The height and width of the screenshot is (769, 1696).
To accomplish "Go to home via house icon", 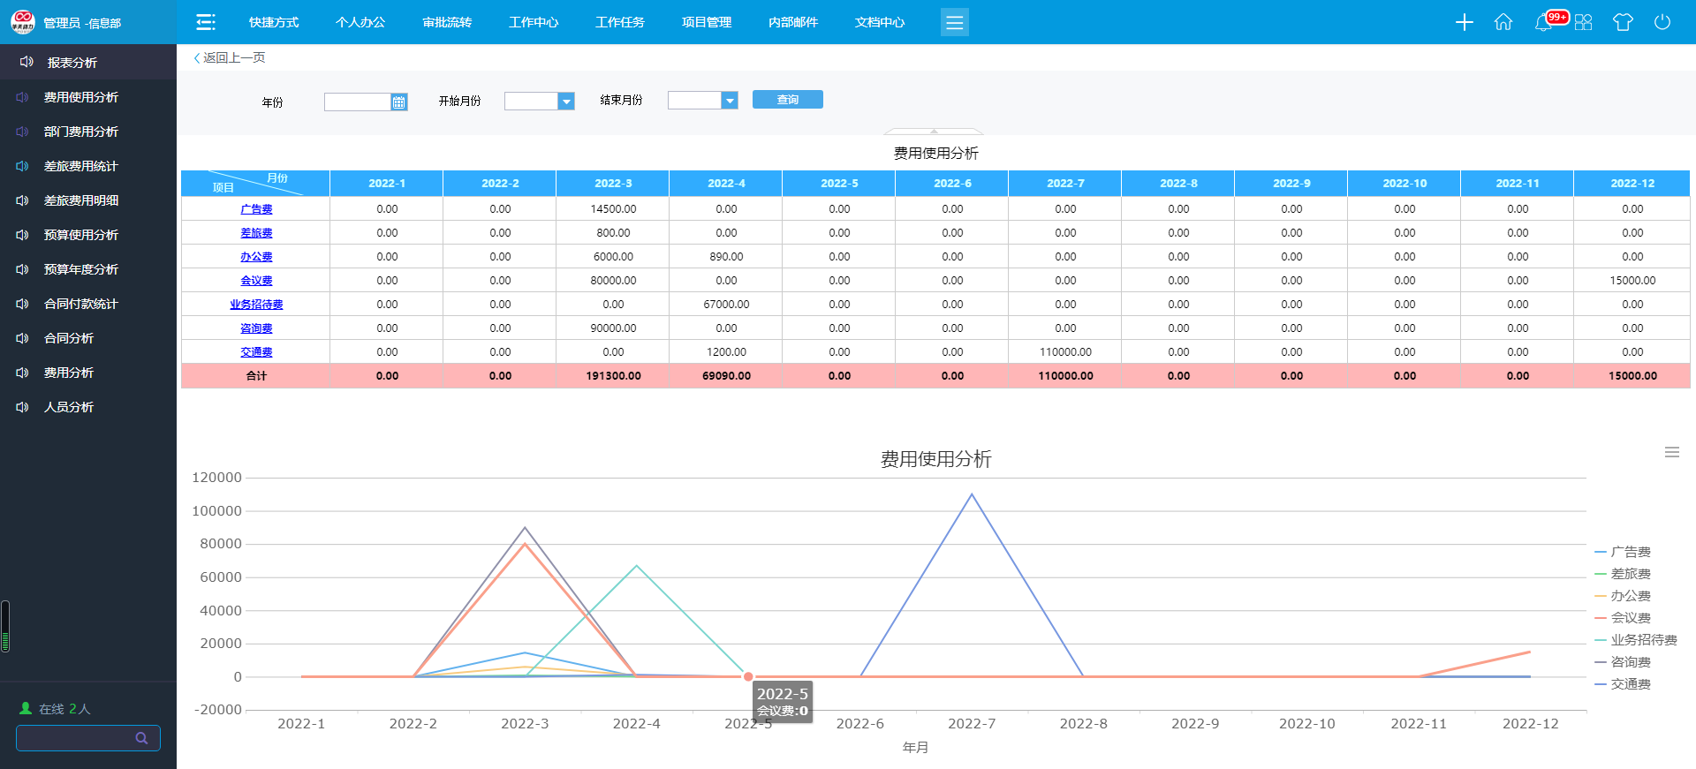I will 1503,22.
